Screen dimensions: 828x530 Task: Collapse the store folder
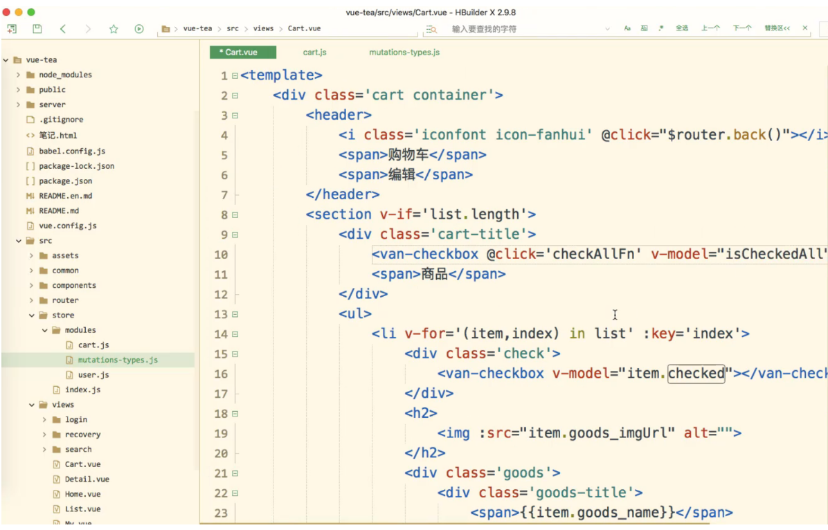click(x=31, y=315)
